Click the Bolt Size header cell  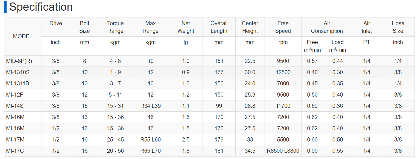point(84,27)
